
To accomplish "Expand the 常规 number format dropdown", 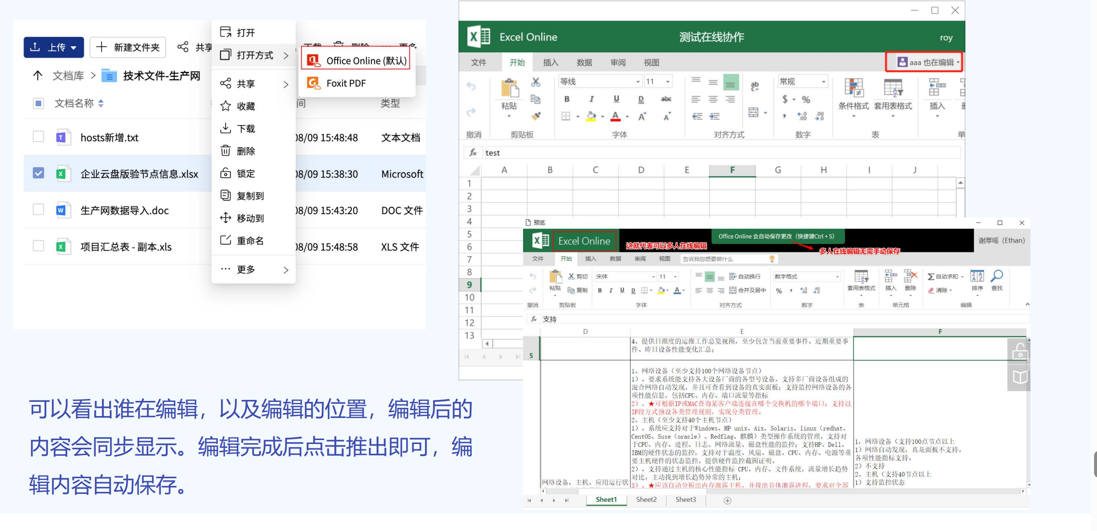I will 823,82.
